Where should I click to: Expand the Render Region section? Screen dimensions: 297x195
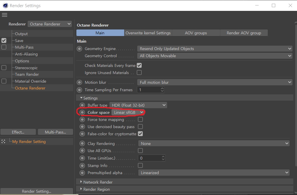[x=81, y=189]
